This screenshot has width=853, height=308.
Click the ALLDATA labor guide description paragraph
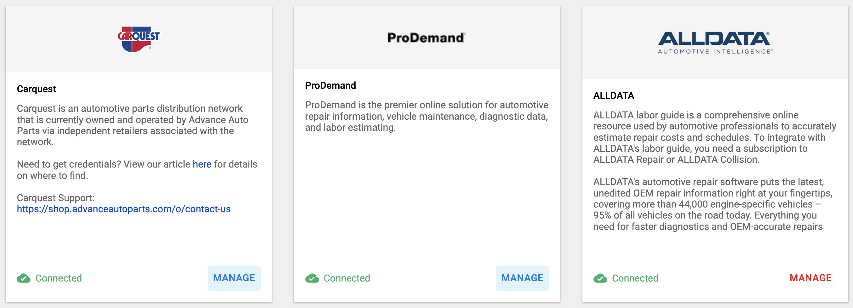(715, 137)
